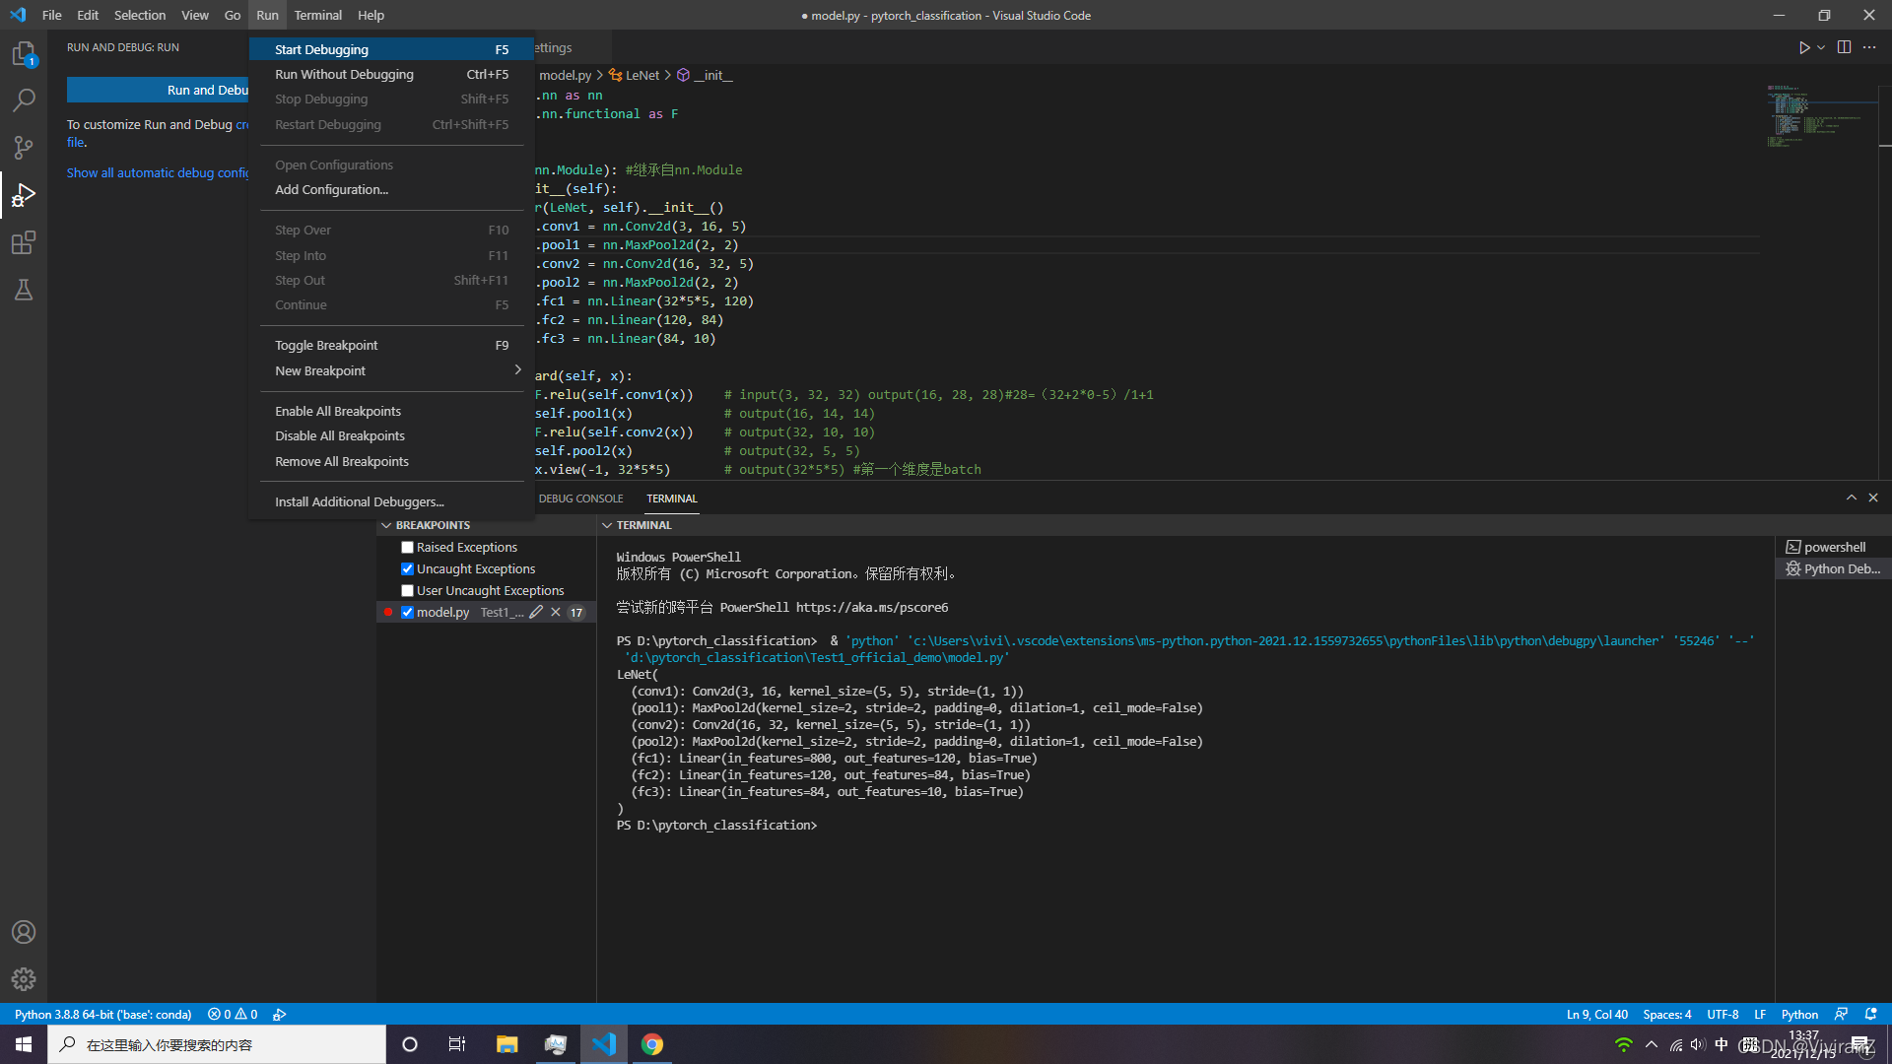Run the Python file using the play button
1892x1064 pixels.
click(1804, 46)
